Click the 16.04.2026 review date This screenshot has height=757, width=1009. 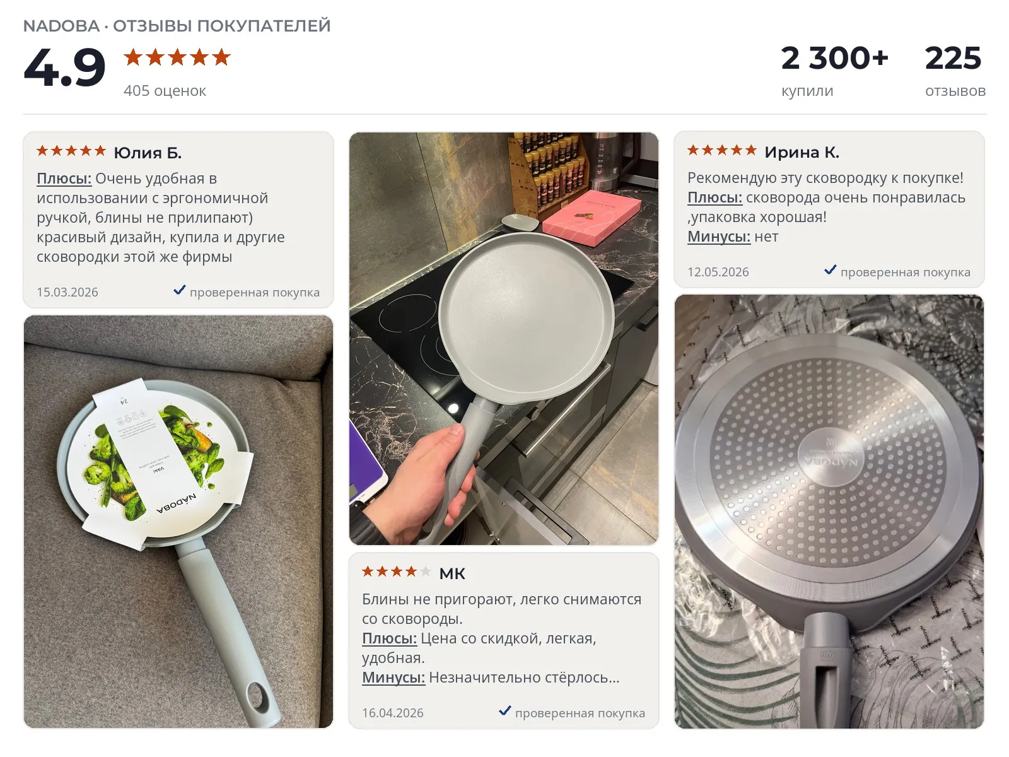coord(393,713)
